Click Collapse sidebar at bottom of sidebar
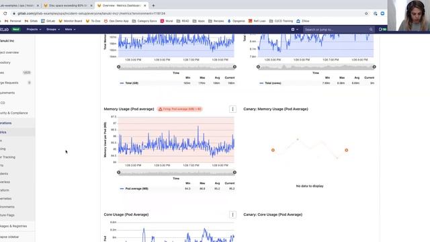 (x=9, y=237)
